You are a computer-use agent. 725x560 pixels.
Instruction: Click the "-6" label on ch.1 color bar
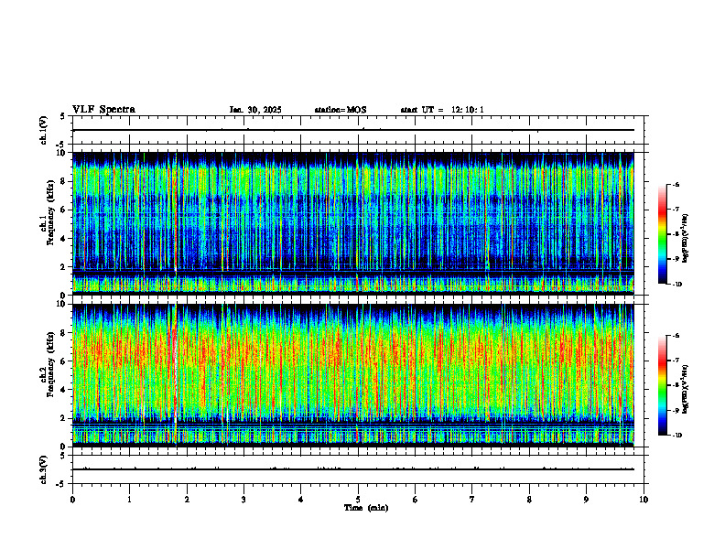point(676,184)
